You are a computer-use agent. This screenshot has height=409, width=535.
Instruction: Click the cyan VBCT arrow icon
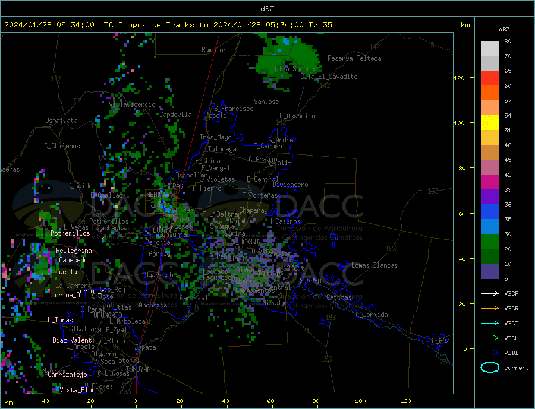pos(490,323)
